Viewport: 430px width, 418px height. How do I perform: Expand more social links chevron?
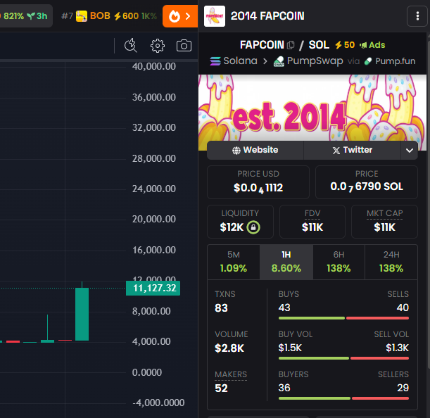coord(410,151)
